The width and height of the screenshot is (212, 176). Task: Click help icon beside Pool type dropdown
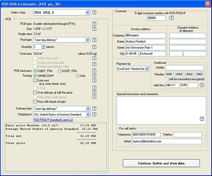(x=94, y=40)
